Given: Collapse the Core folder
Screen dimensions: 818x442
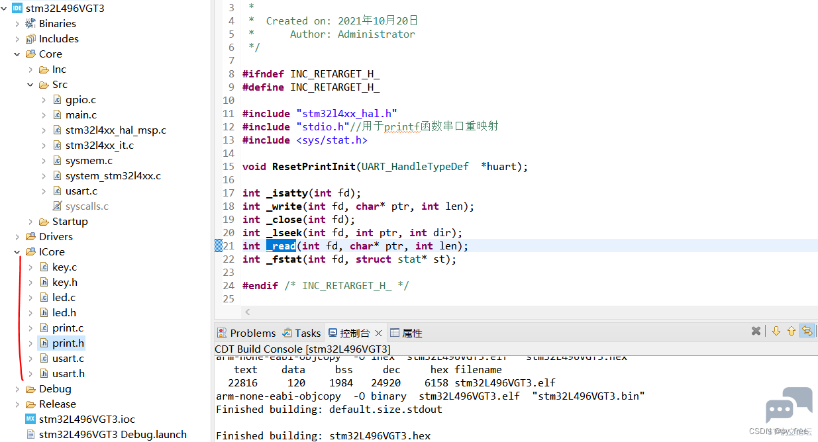Looking at the screenshot, I should (x=17, y=54).
